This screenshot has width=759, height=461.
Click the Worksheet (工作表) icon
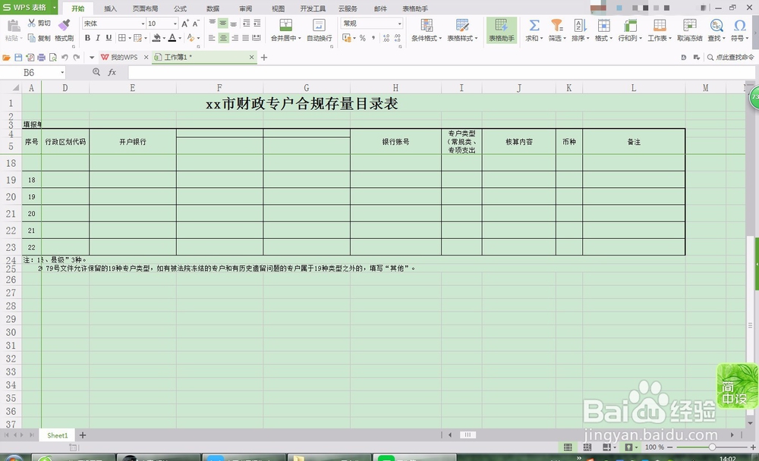660,25
